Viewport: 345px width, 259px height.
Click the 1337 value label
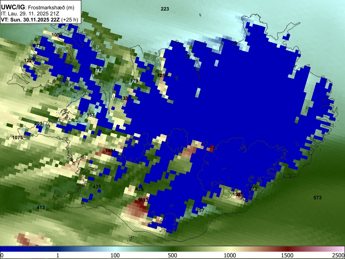pos(125,98)
